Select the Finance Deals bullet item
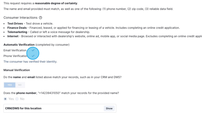The width and height of the screenshot is (202, 113). 93,28
